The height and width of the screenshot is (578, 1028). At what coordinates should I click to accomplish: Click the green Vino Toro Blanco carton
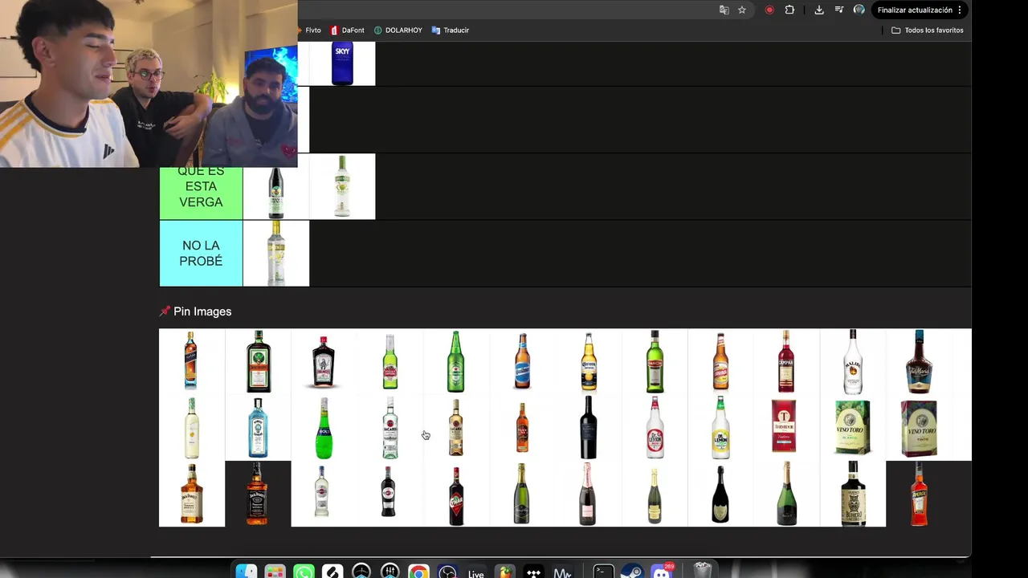click(853, 428)
